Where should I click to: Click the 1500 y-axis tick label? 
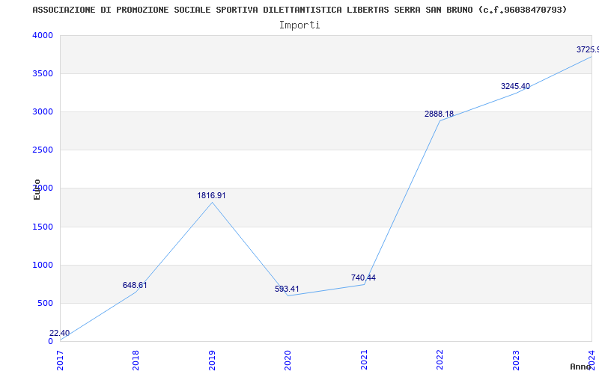coord(43,227)
